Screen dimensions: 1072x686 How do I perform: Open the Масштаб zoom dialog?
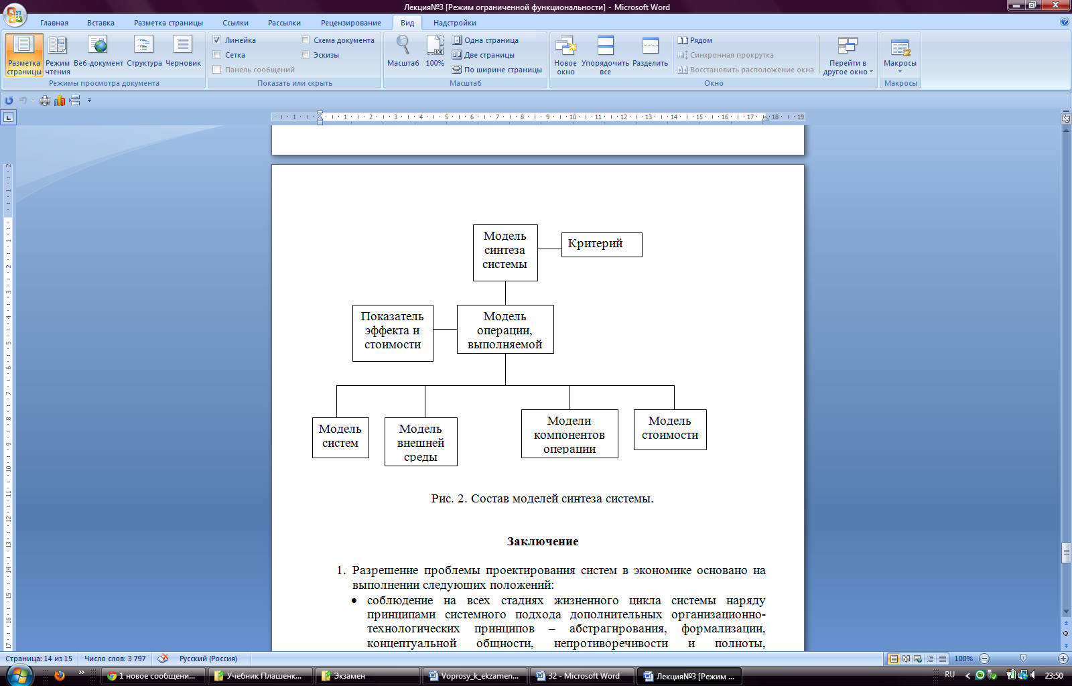[403, 52]
